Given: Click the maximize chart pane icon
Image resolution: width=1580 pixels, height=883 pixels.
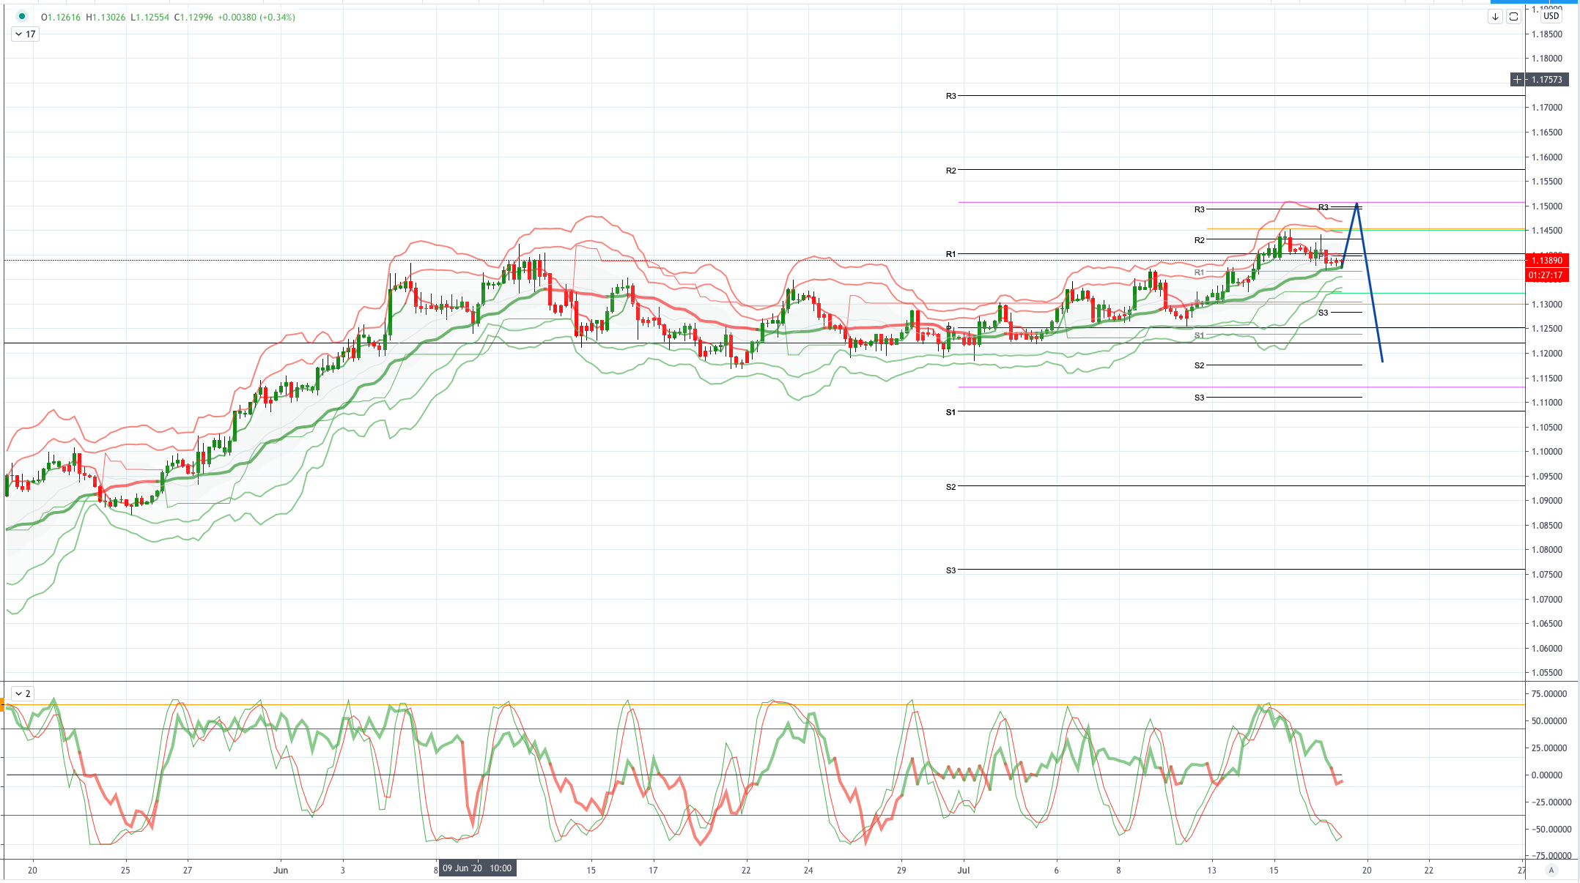Looking at the screenshot, I should pyautogui.click(x=1513, y=16).
